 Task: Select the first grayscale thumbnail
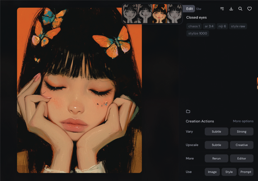[130, 14]
